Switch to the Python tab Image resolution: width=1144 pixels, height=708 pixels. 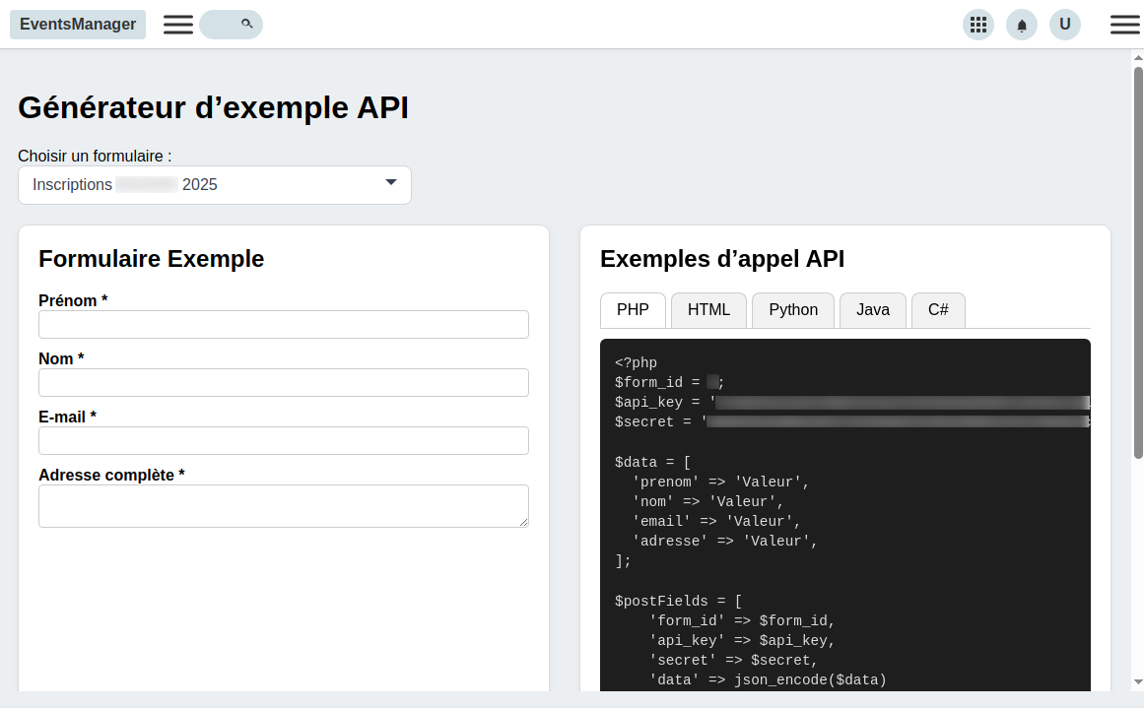click(x=793, y=310)
